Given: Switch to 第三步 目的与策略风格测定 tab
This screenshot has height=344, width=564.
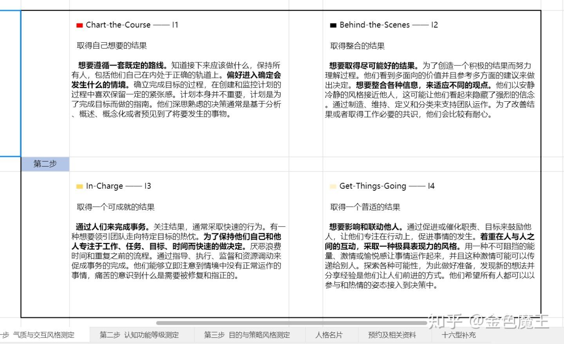Looking at the screenshot, I should [247, 335].
